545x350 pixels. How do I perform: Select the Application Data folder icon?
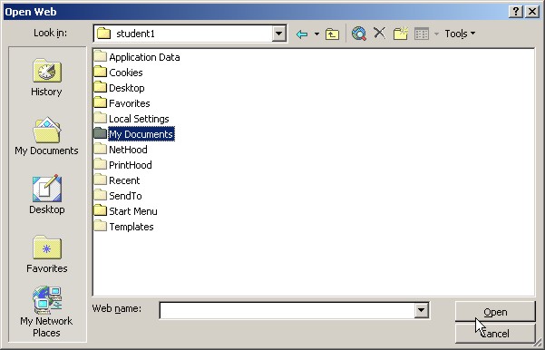(100, 56)
